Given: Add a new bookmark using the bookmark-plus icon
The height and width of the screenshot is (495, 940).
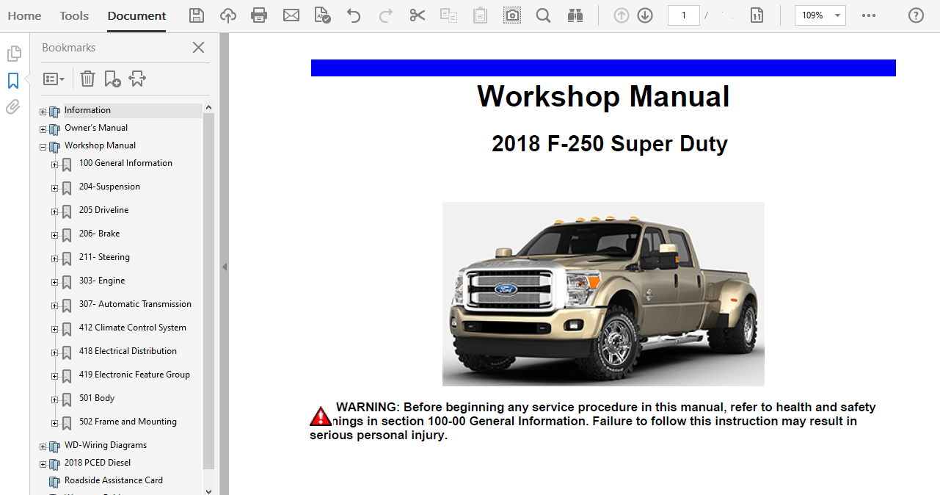Looking at the screenshot, I should click(x=112, y=79).
